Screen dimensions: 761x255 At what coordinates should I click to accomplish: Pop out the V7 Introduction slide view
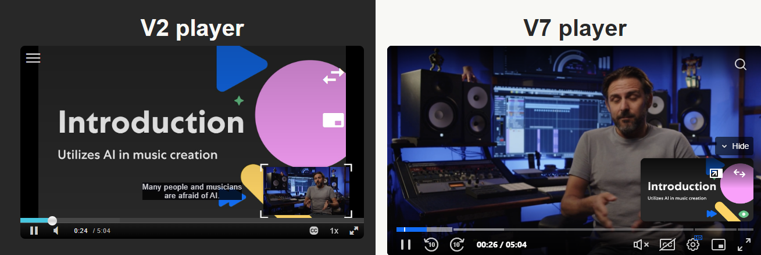(715, 173)
